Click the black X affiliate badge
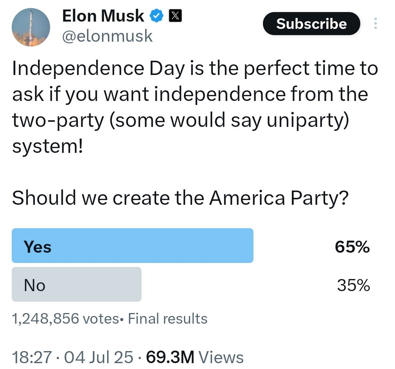Image resolution: width=395 pixels, height=369 pixels. tap(175, 16)
